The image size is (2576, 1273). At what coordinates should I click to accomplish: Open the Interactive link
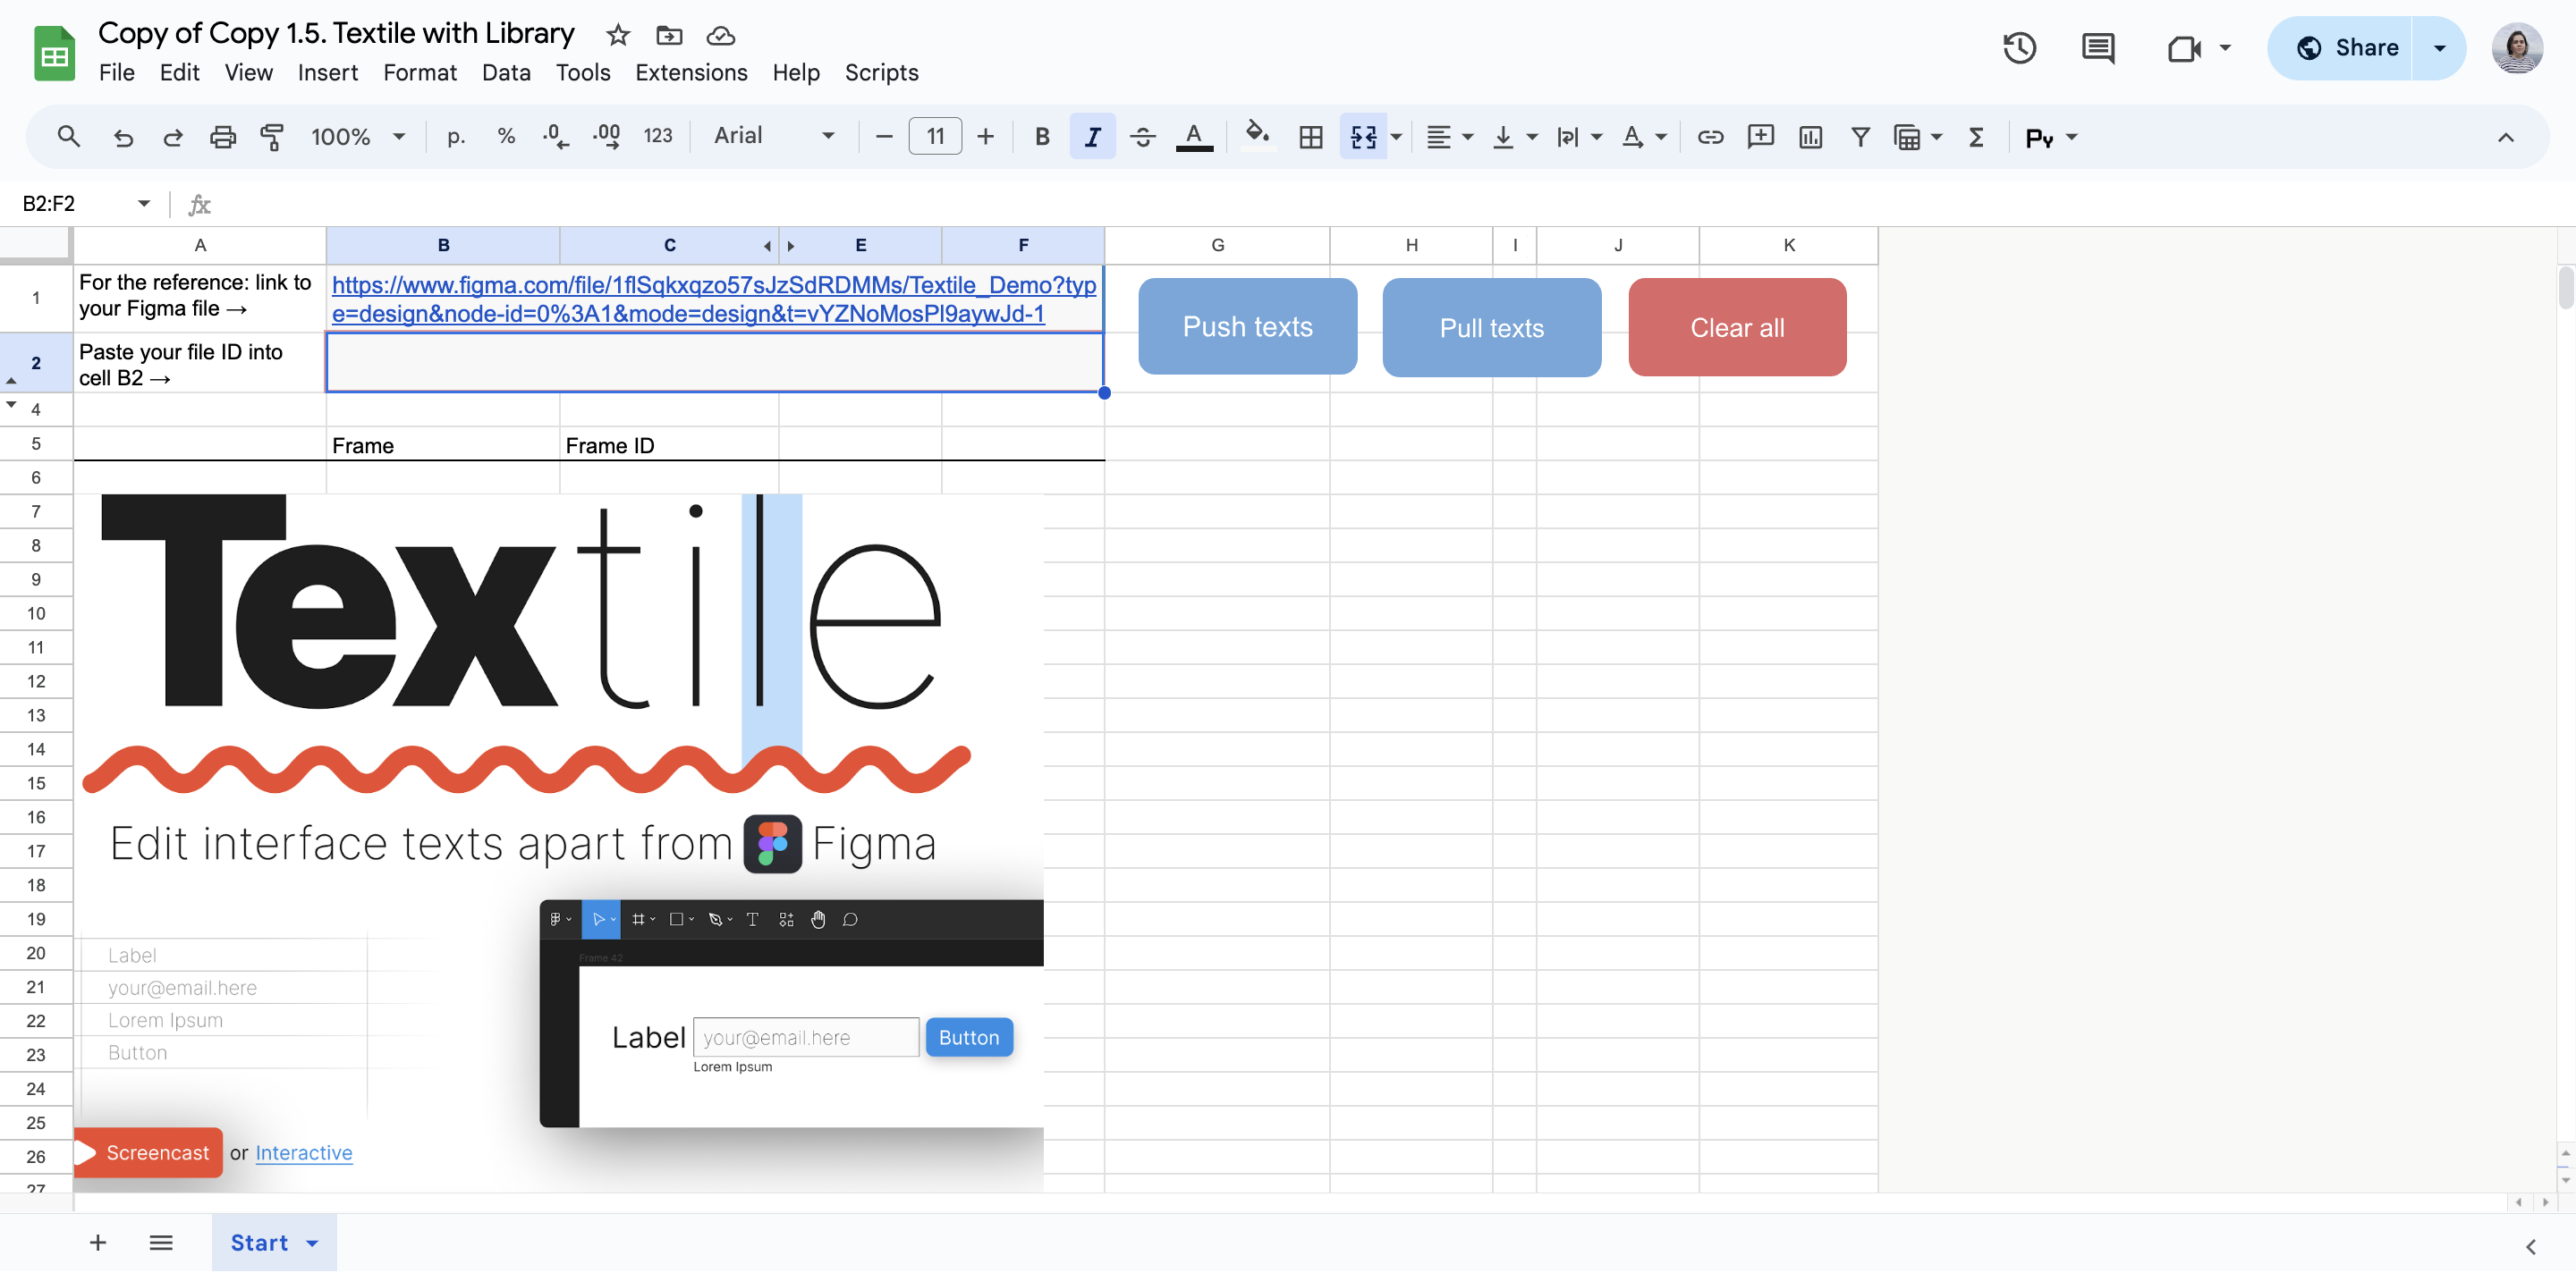303,1152
